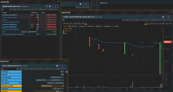Collapse the Chart tile with its dash icon
The height and width of the screenshot is (92, 173).
point(166,17)
